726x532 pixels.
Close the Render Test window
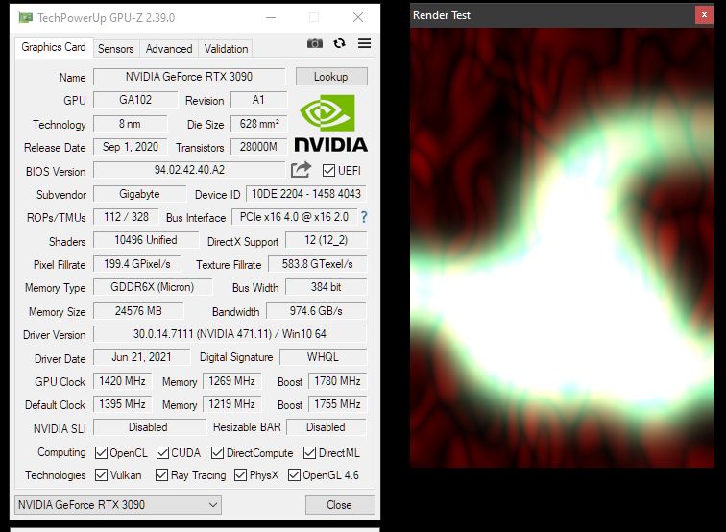(704, 14)
